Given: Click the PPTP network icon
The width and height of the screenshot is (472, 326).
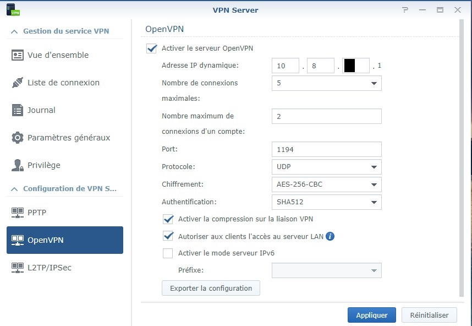Looking at the screenshot, I should [x=18, y=213].
